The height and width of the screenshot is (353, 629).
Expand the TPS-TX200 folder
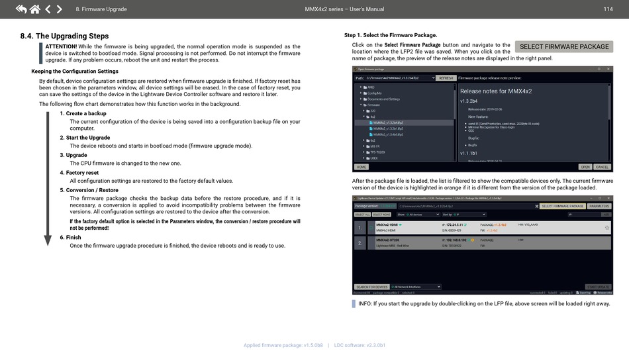click(x=364, y=152)
